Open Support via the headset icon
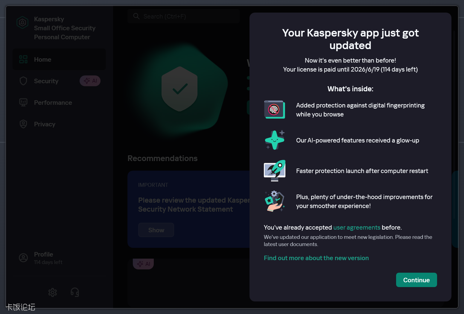464x314 pixels. (x=75, y=292)
